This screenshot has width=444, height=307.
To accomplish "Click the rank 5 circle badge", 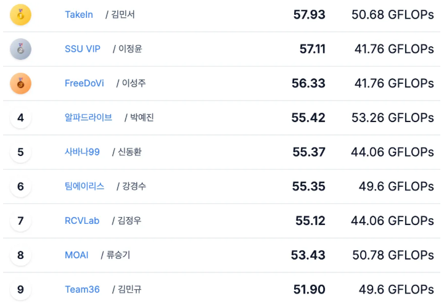I will [x=20, y=152].
